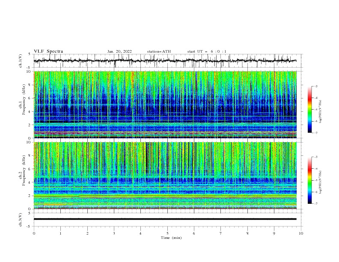
Task: Click time axis tick label '7'
Action: click(x=221, y=233)
